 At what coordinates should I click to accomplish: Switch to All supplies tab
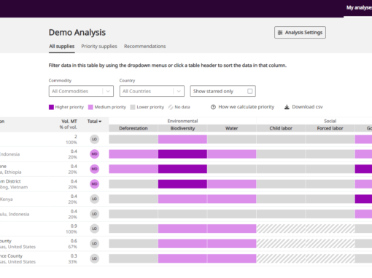(62, 47)
